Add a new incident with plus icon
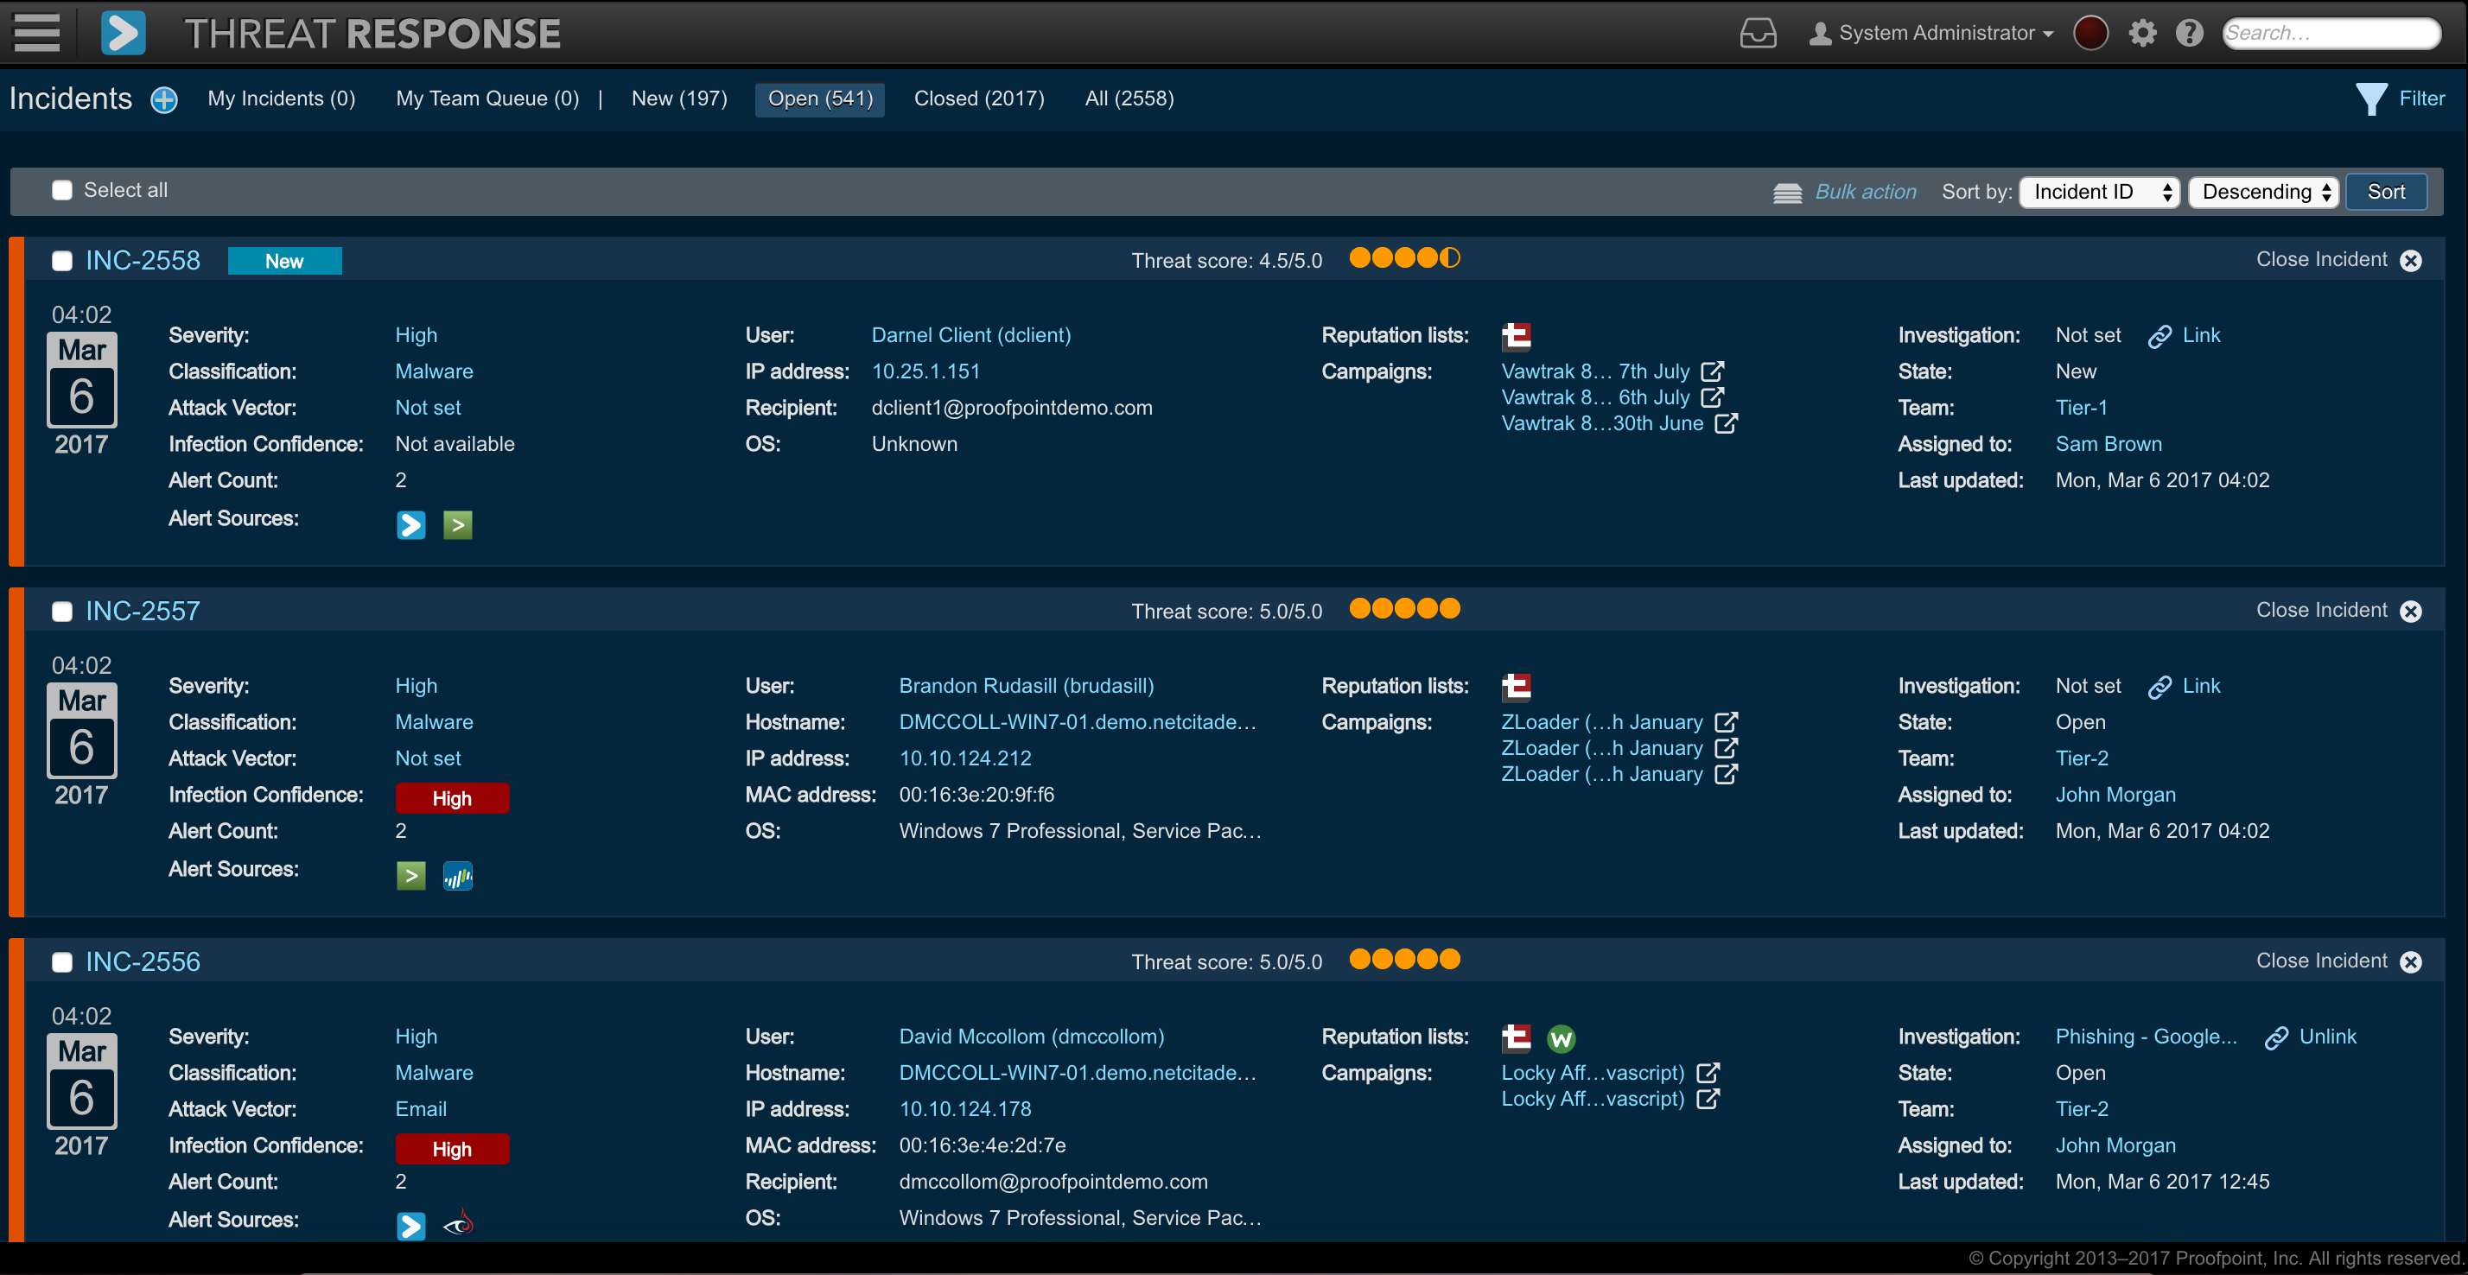 click(164, 99)
